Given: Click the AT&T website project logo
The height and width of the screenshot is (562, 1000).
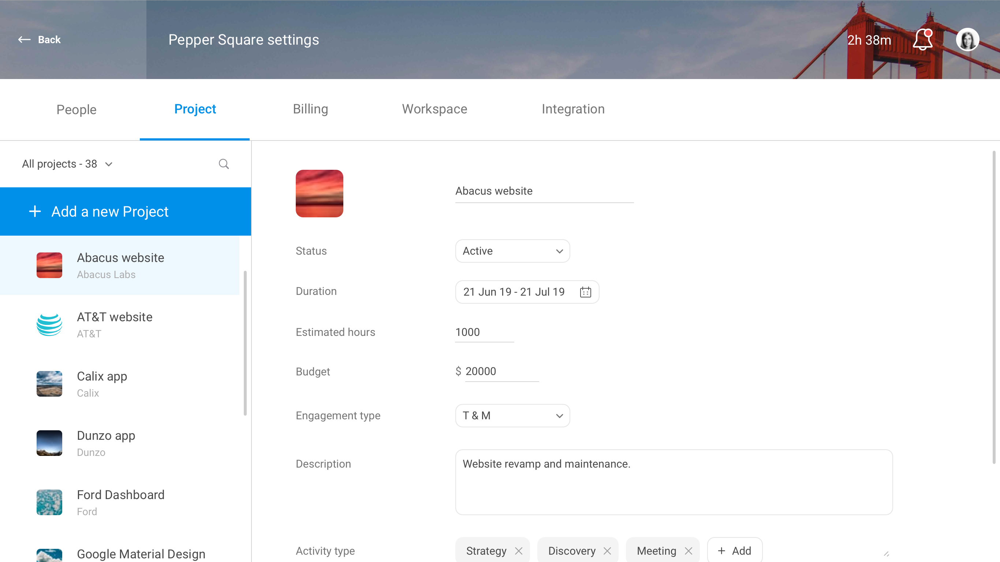Looking at the screenshot, I should pos(49,325).
